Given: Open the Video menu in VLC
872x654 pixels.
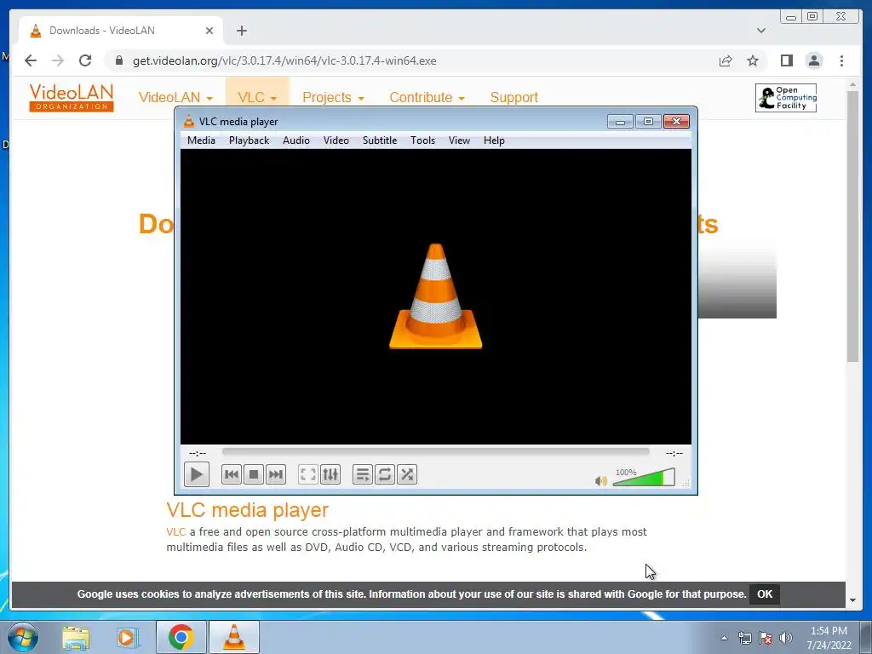Looking at the screenshot, I should 336,141.
